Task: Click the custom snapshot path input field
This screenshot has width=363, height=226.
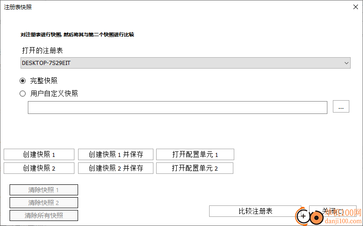Action: (x=178, y=108)
